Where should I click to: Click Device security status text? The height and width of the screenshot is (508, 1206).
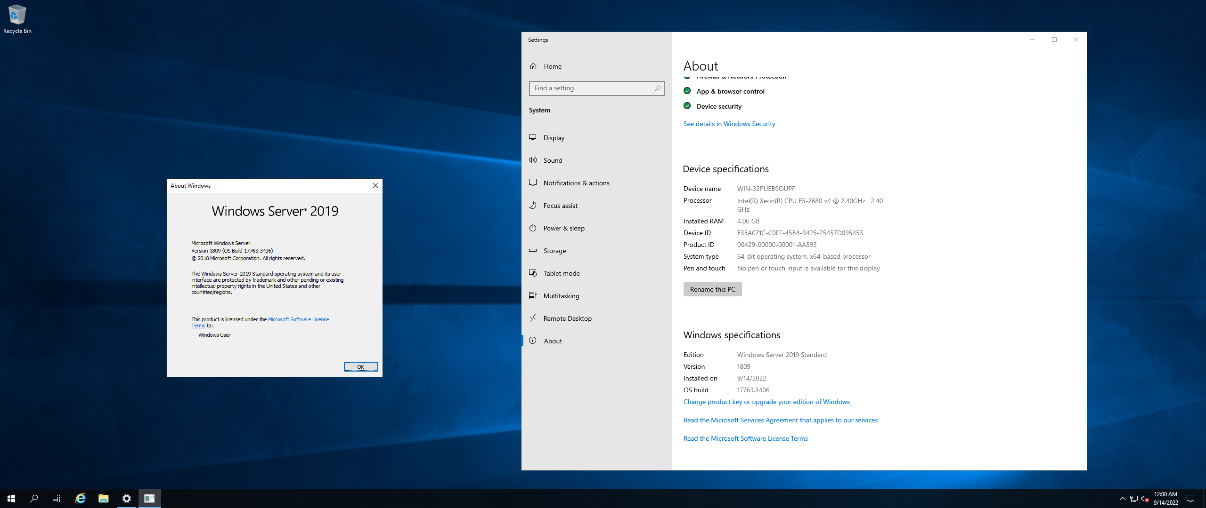[x=719, y=106]
